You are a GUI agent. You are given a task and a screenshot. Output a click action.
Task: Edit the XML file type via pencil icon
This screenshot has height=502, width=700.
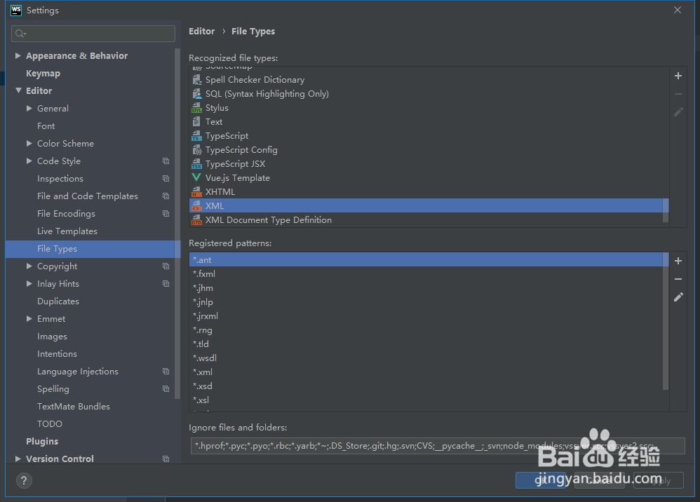click(678, 111)
